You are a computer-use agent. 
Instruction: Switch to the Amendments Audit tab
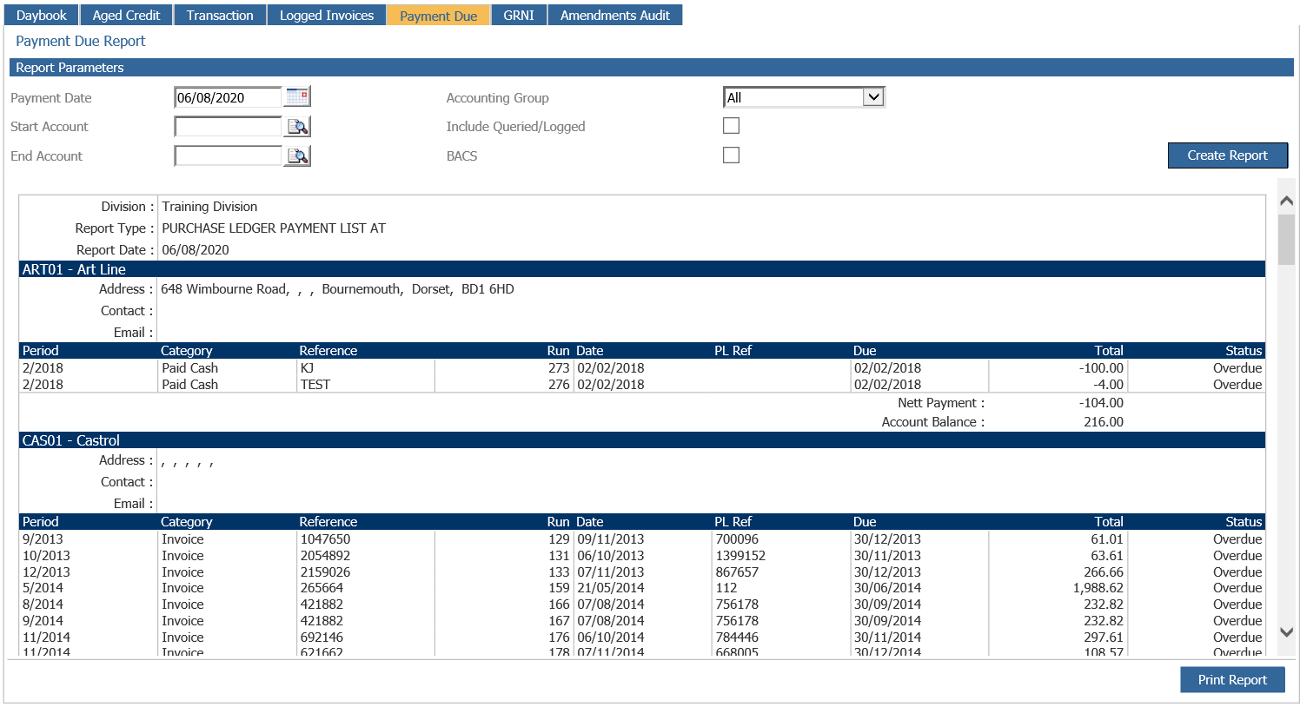tap(615, 15)
